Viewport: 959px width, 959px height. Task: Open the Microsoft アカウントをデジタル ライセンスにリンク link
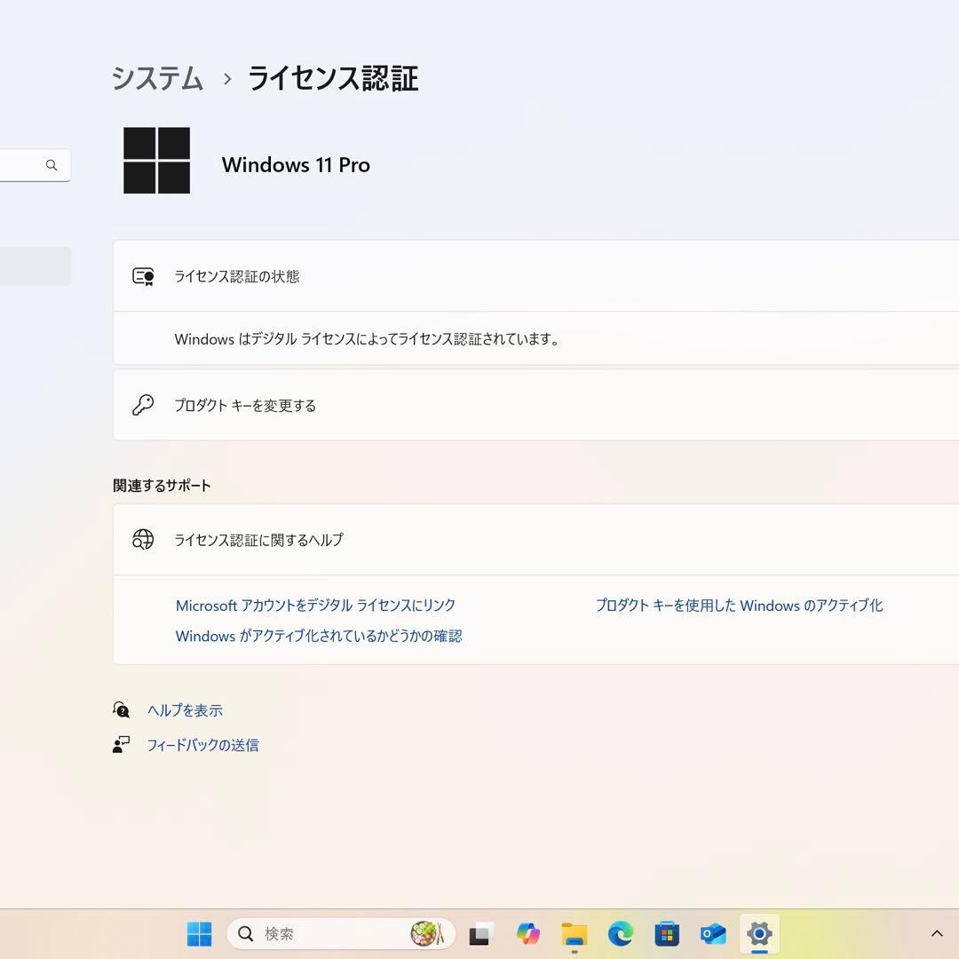pyautogui.click(x=314, y=605)
